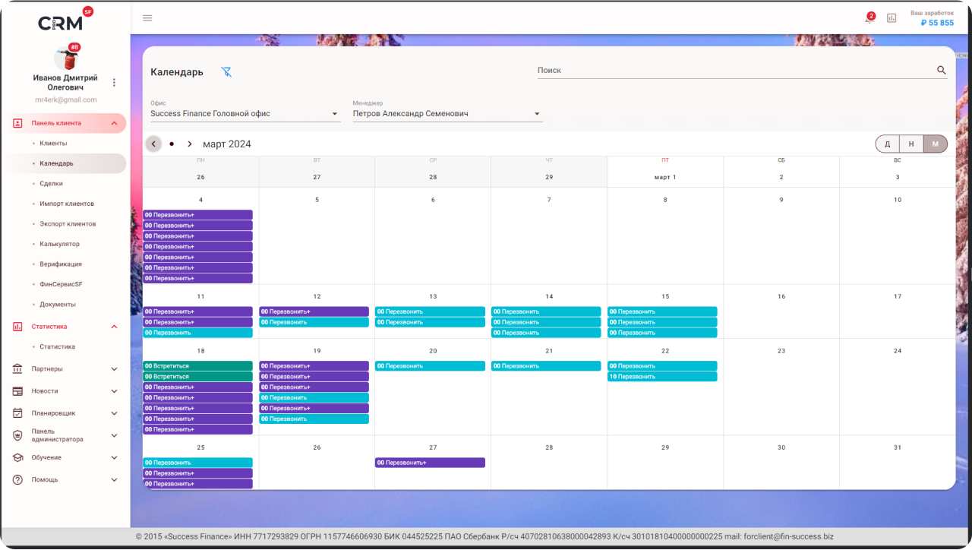Open the statistics chart icon in header

[892, 18]
